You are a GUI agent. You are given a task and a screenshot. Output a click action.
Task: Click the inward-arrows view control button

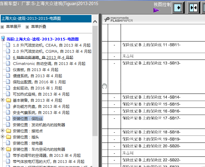(x=193, y=7)
